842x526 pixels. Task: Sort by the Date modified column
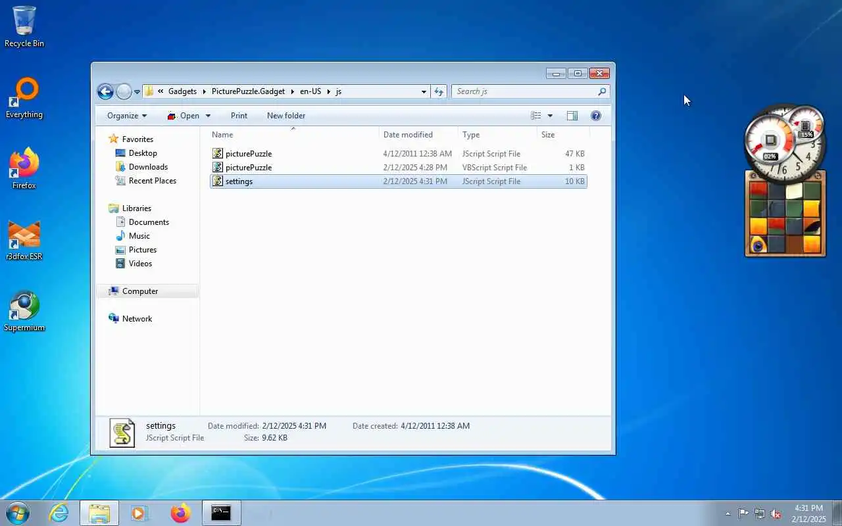tap(418, 134)
